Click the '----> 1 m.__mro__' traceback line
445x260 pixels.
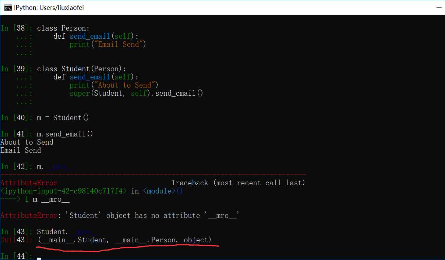[x=35, y=199]
